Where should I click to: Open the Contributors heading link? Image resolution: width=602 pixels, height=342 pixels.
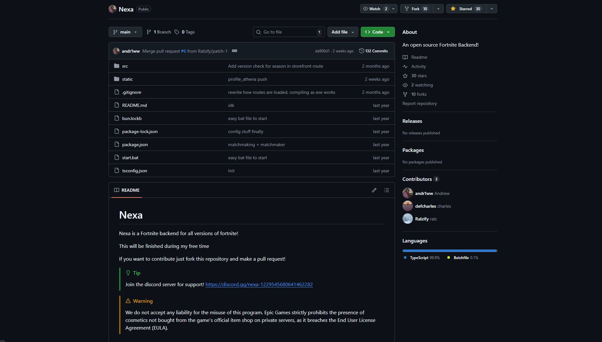coord(421,179)
